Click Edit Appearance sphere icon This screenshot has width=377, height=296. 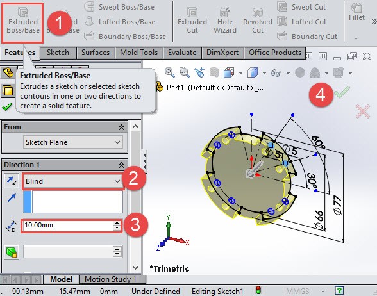tap(300, 72)
